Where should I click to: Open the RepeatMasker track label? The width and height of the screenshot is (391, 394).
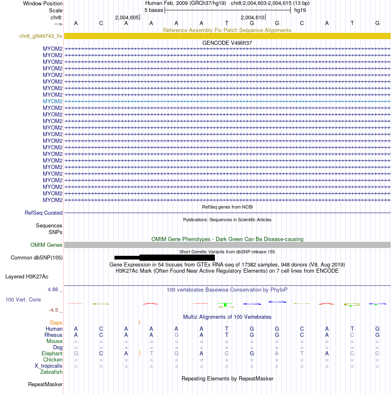tap(45, 385)
